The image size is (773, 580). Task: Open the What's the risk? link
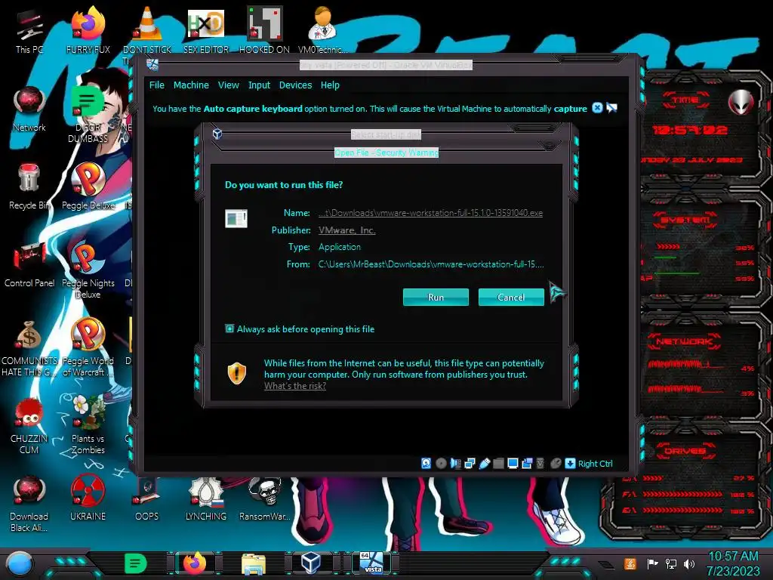click(x=295, y=386)
